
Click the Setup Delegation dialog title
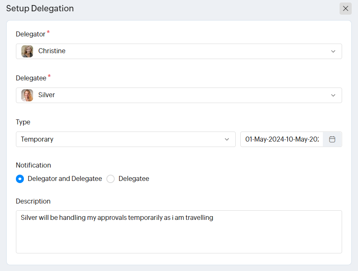(40, 8)
